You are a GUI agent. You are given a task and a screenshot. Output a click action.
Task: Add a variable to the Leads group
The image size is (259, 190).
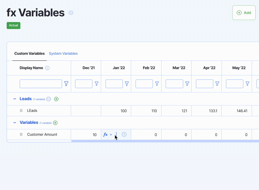click(56, 99)
